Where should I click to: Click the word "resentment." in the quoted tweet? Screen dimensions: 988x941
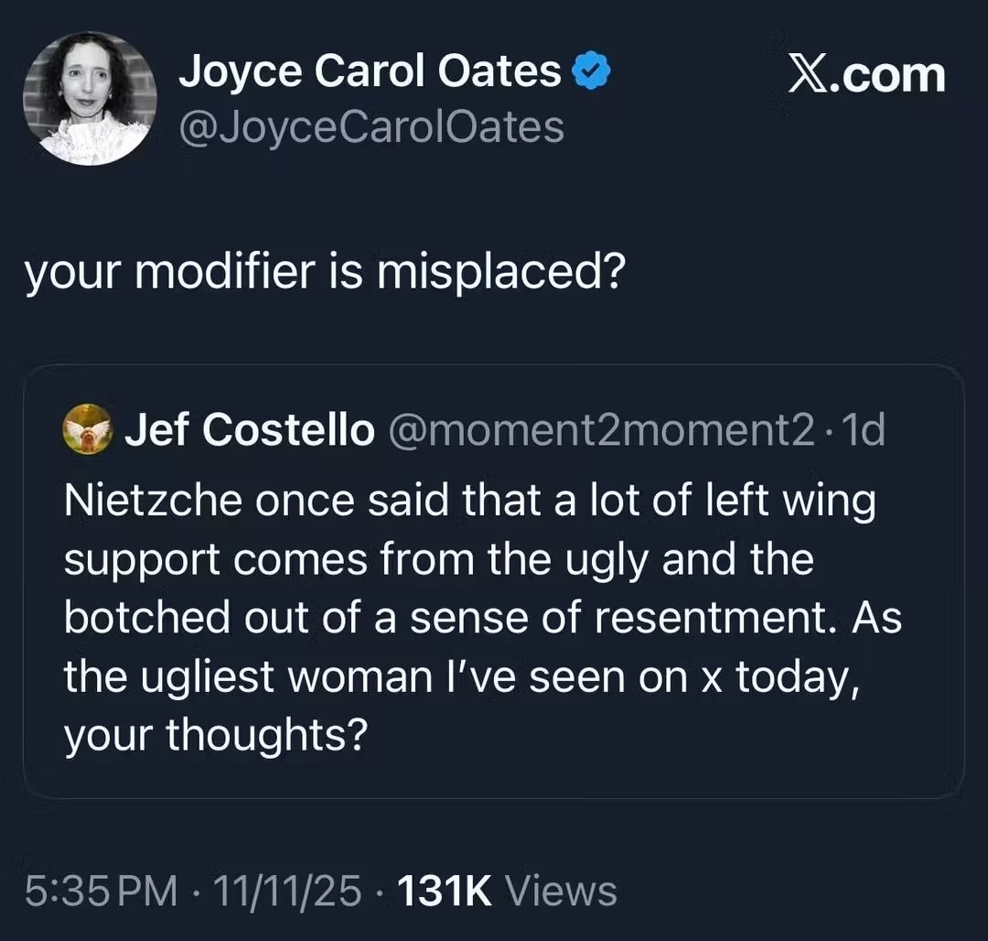pyautogui.click(x=717, y=618)
